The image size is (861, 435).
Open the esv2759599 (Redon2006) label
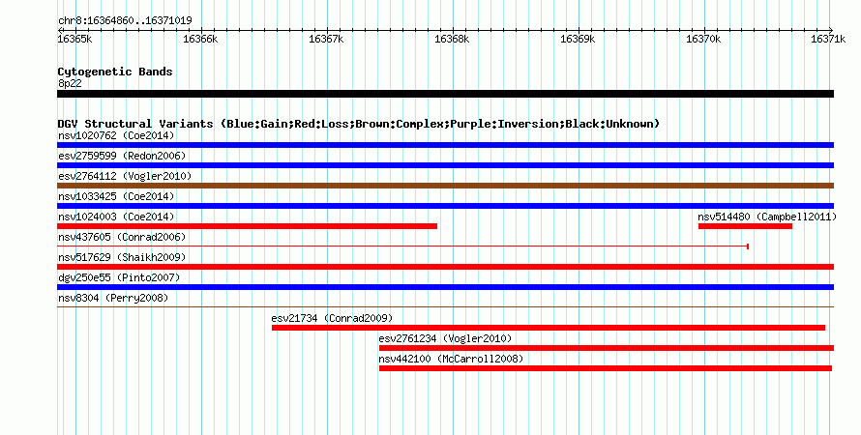pos(122,156)
